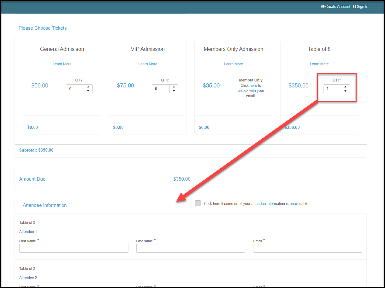This screenshot has width=385, height=288.
Task: Increase Table of 8 quantity with up arrow
Action: [345, 87]
